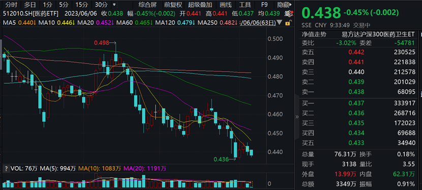Image resolution: width=422 pixels, height=190 pixels.
Task: Click the 0.436 low price marker
Action: pyautogui.click(x=221, y=160)
